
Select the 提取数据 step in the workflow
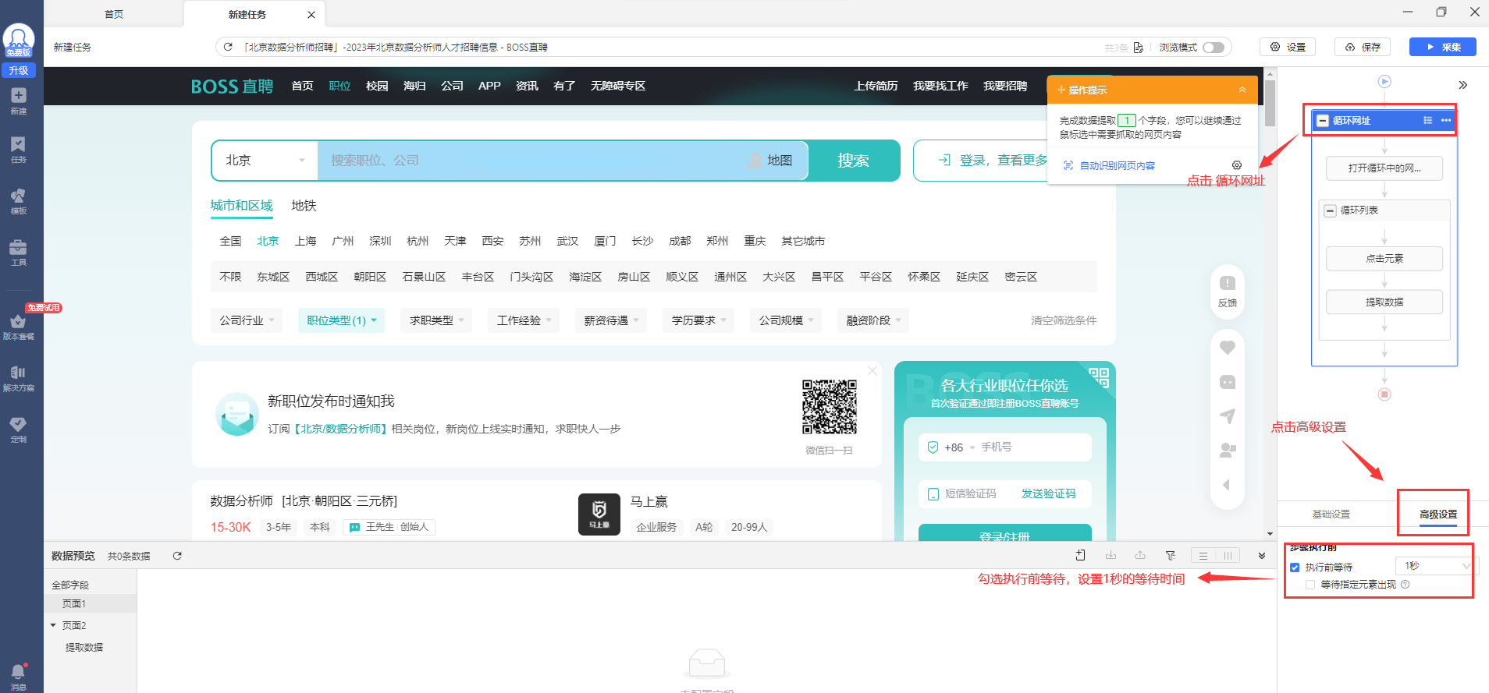[x=1384, y=302]
